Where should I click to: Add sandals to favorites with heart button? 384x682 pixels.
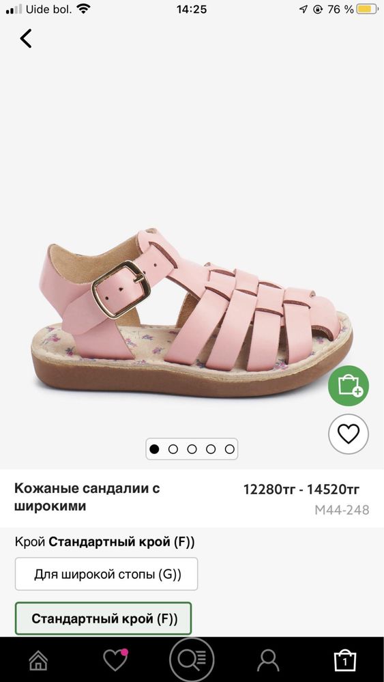pos(349,434)
